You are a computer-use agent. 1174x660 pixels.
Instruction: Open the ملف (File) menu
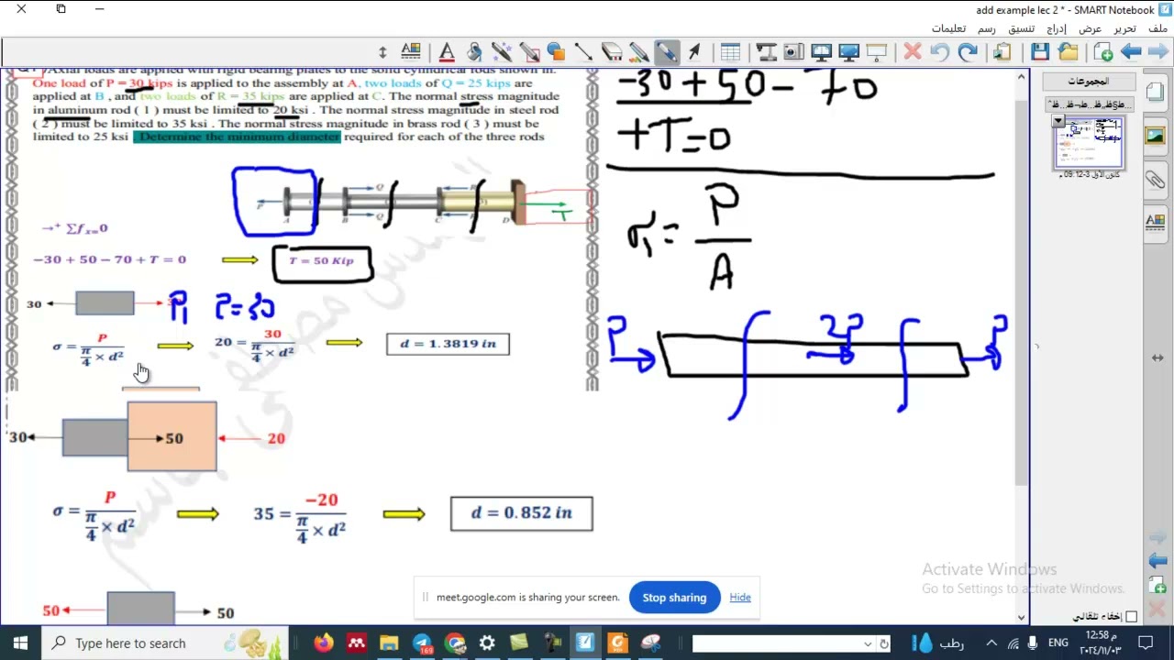[1157, 28]
